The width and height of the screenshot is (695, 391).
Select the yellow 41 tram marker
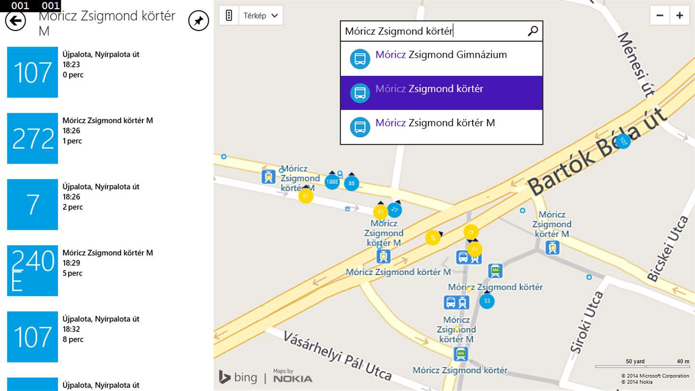point(474,249)
